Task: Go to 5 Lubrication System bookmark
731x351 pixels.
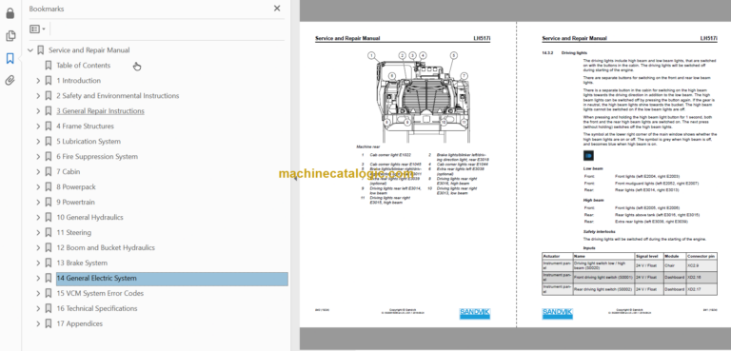Action: 89,141
